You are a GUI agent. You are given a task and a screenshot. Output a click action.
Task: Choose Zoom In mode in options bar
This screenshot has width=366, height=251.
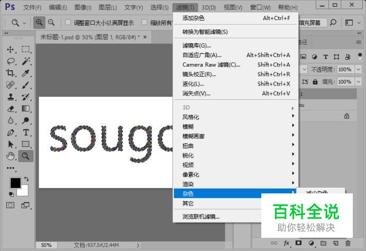pos(39,22)
